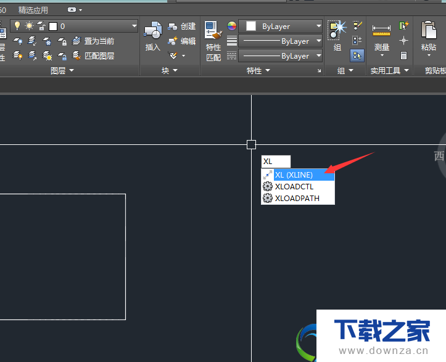The height and width of the screenshot is (362, 446).
Task: Click the linetype icon
Action: [232, 56]
